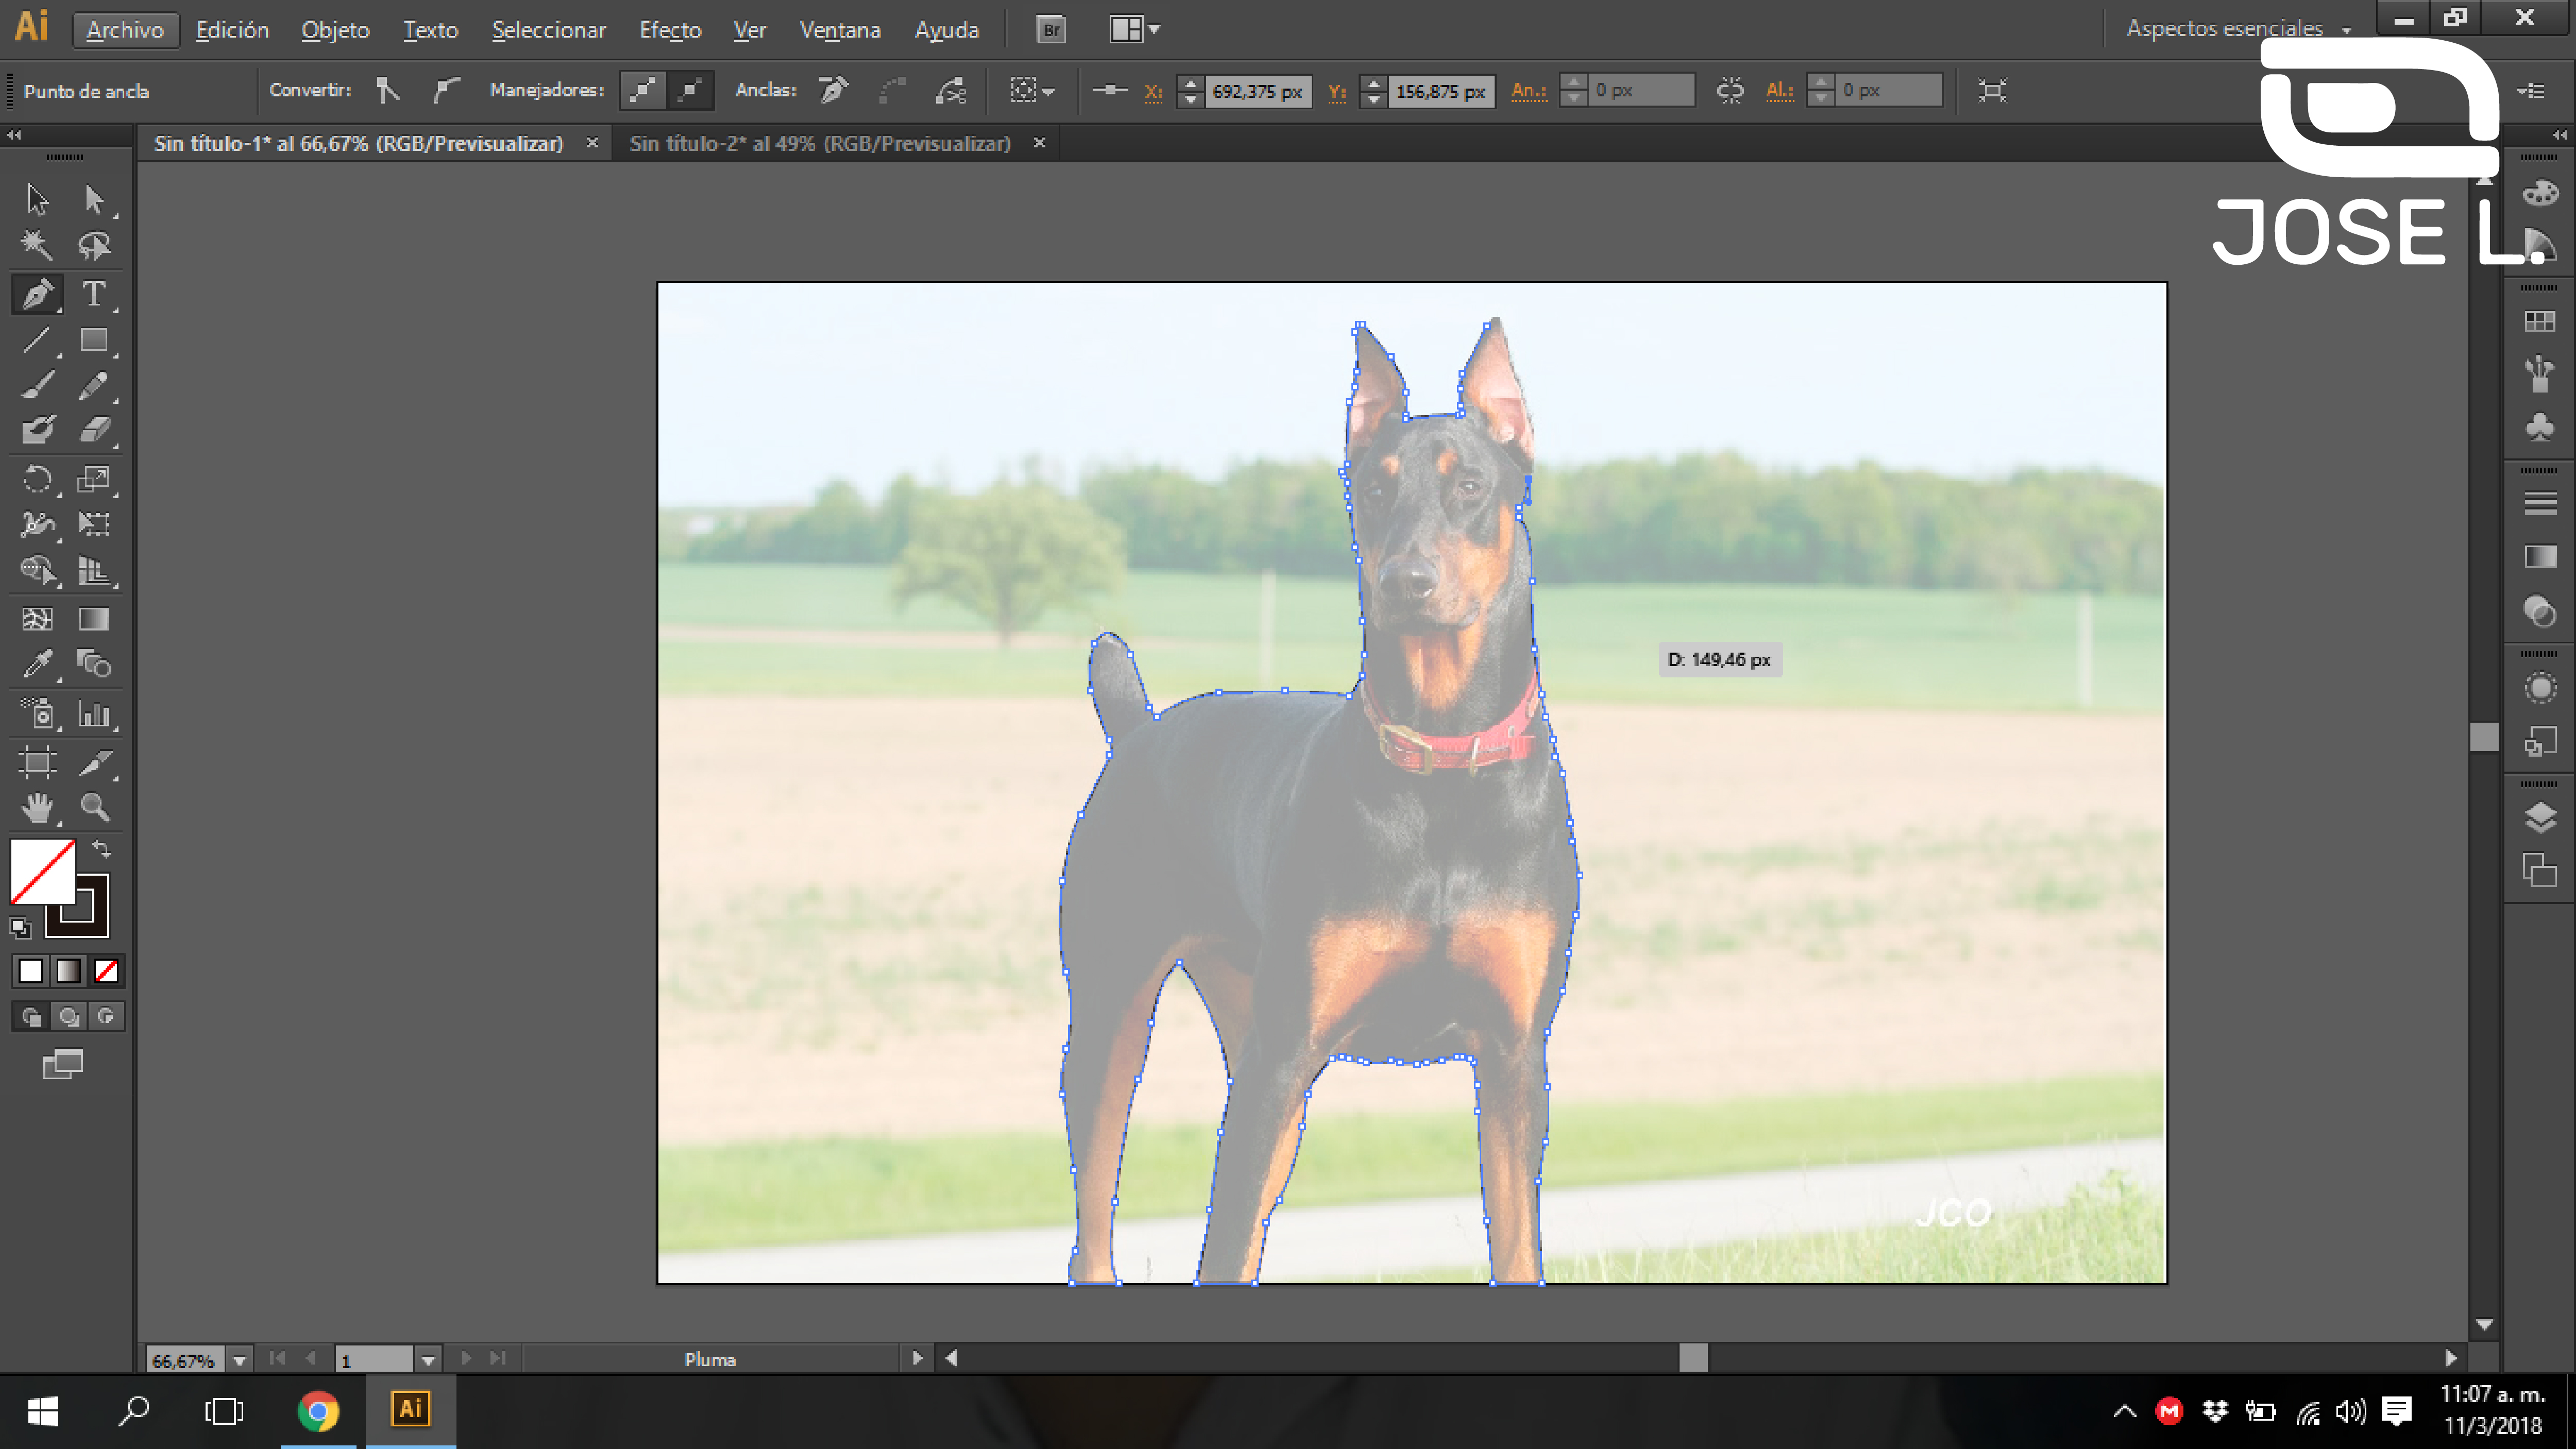Set paint mode to Color
Viewport: 2576px width, 1449px height.
[31, 971]
